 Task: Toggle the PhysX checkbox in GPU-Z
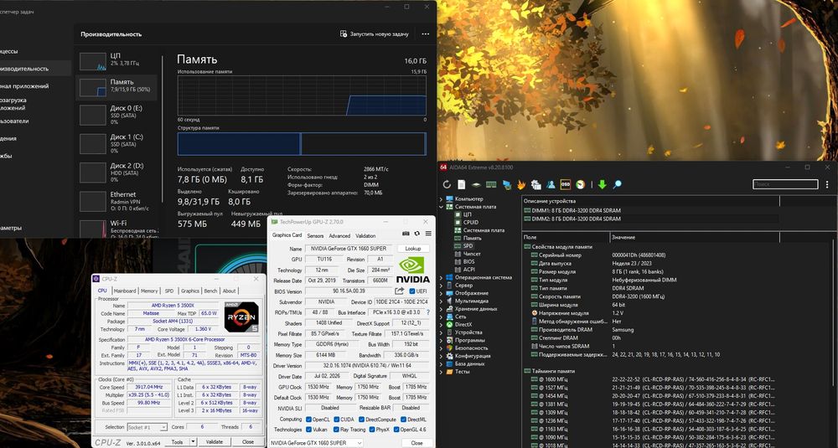coord(371,430)
